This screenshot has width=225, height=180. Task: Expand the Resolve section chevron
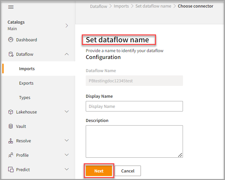click(x=67, y=141)
